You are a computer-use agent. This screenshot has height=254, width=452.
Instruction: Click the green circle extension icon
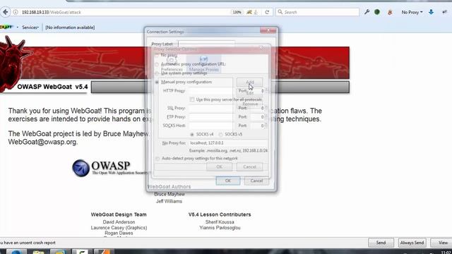[x=377, y=12]
